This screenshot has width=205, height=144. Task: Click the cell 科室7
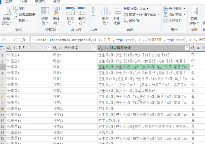(75, 91)
